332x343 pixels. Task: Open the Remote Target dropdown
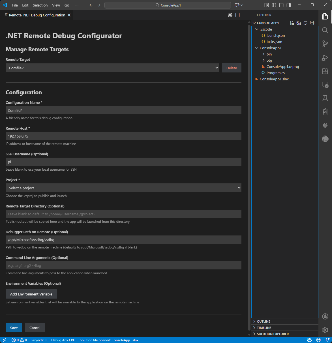(112, 68)
